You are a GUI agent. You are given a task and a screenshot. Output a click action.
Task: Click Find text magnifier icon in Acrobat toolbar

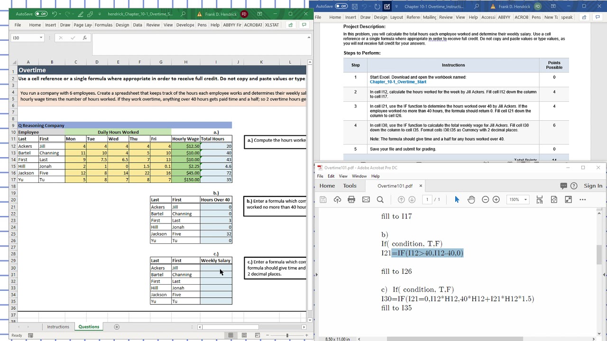380,200
